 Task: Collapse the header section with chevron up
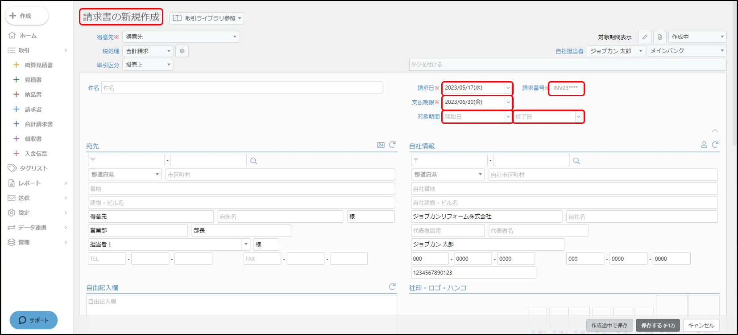715,131
